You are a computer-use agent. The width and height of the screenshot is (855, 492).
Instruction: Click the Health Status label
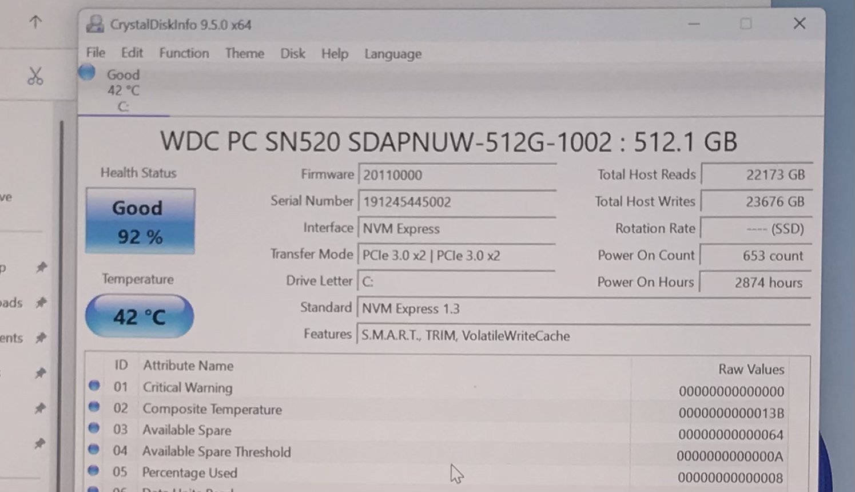point(138,173)
